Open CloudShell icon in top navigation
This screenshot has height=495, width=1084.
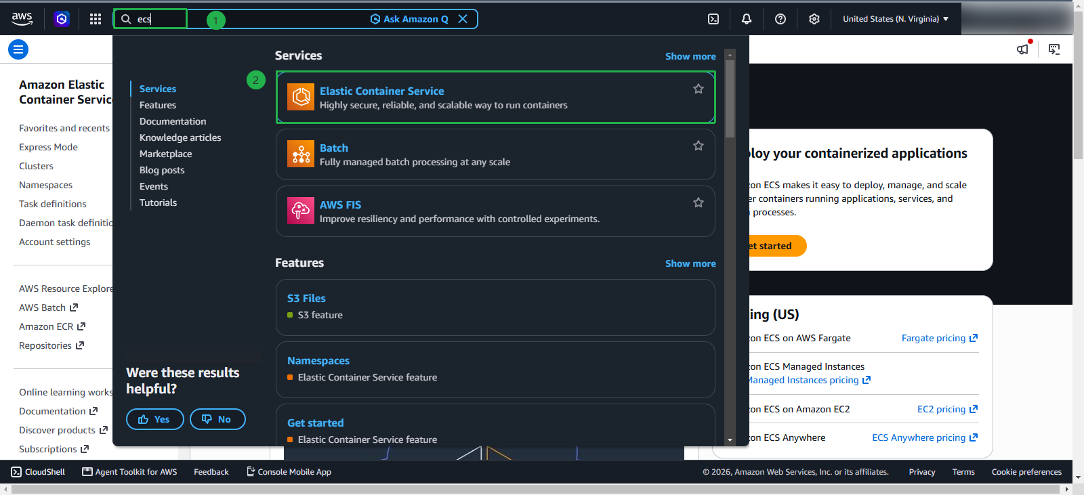(x=713, y=19)
